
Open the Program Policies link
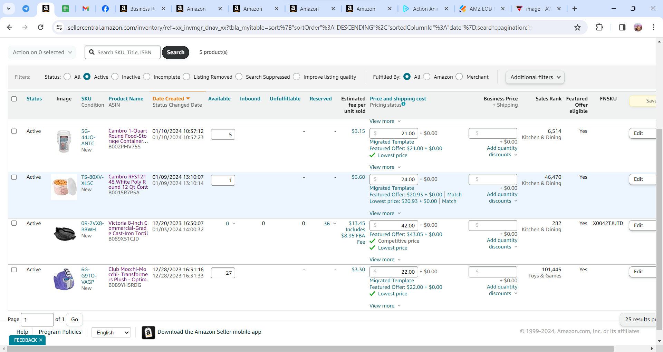(60, 332)
